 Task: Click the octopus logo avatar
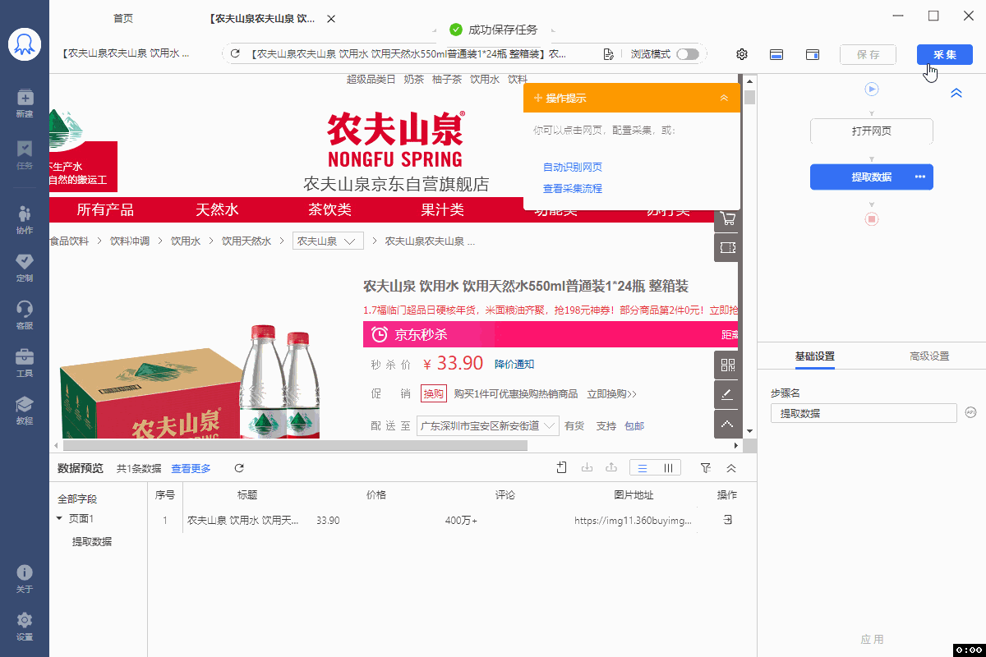(x=25, y=44)
